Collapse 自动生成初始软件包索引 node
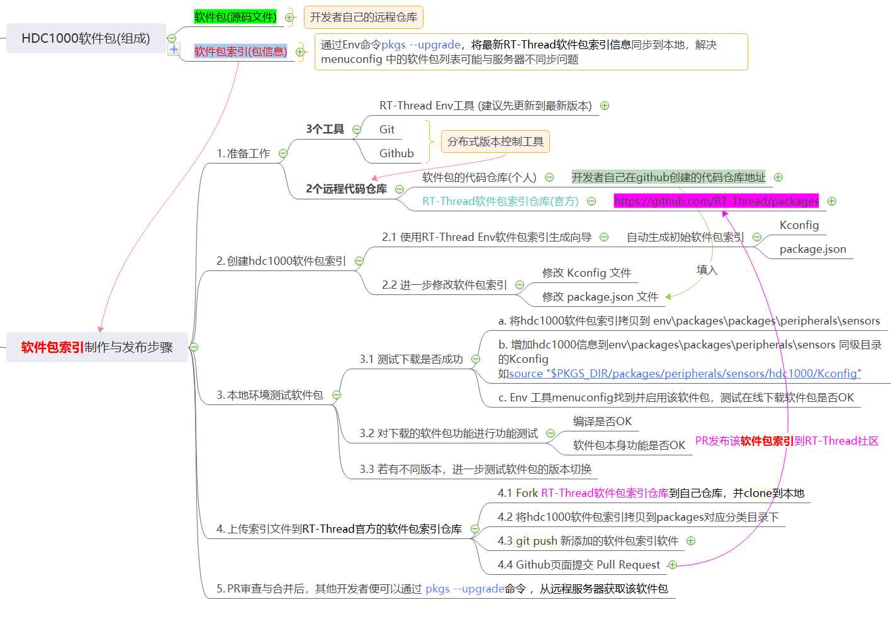Screen dimensions: 891x617 (757, 237)
